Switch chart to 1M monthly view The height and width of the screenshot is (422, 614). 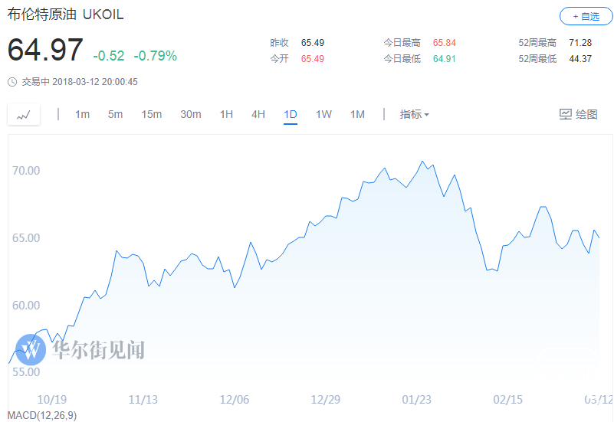click(357, 114)
